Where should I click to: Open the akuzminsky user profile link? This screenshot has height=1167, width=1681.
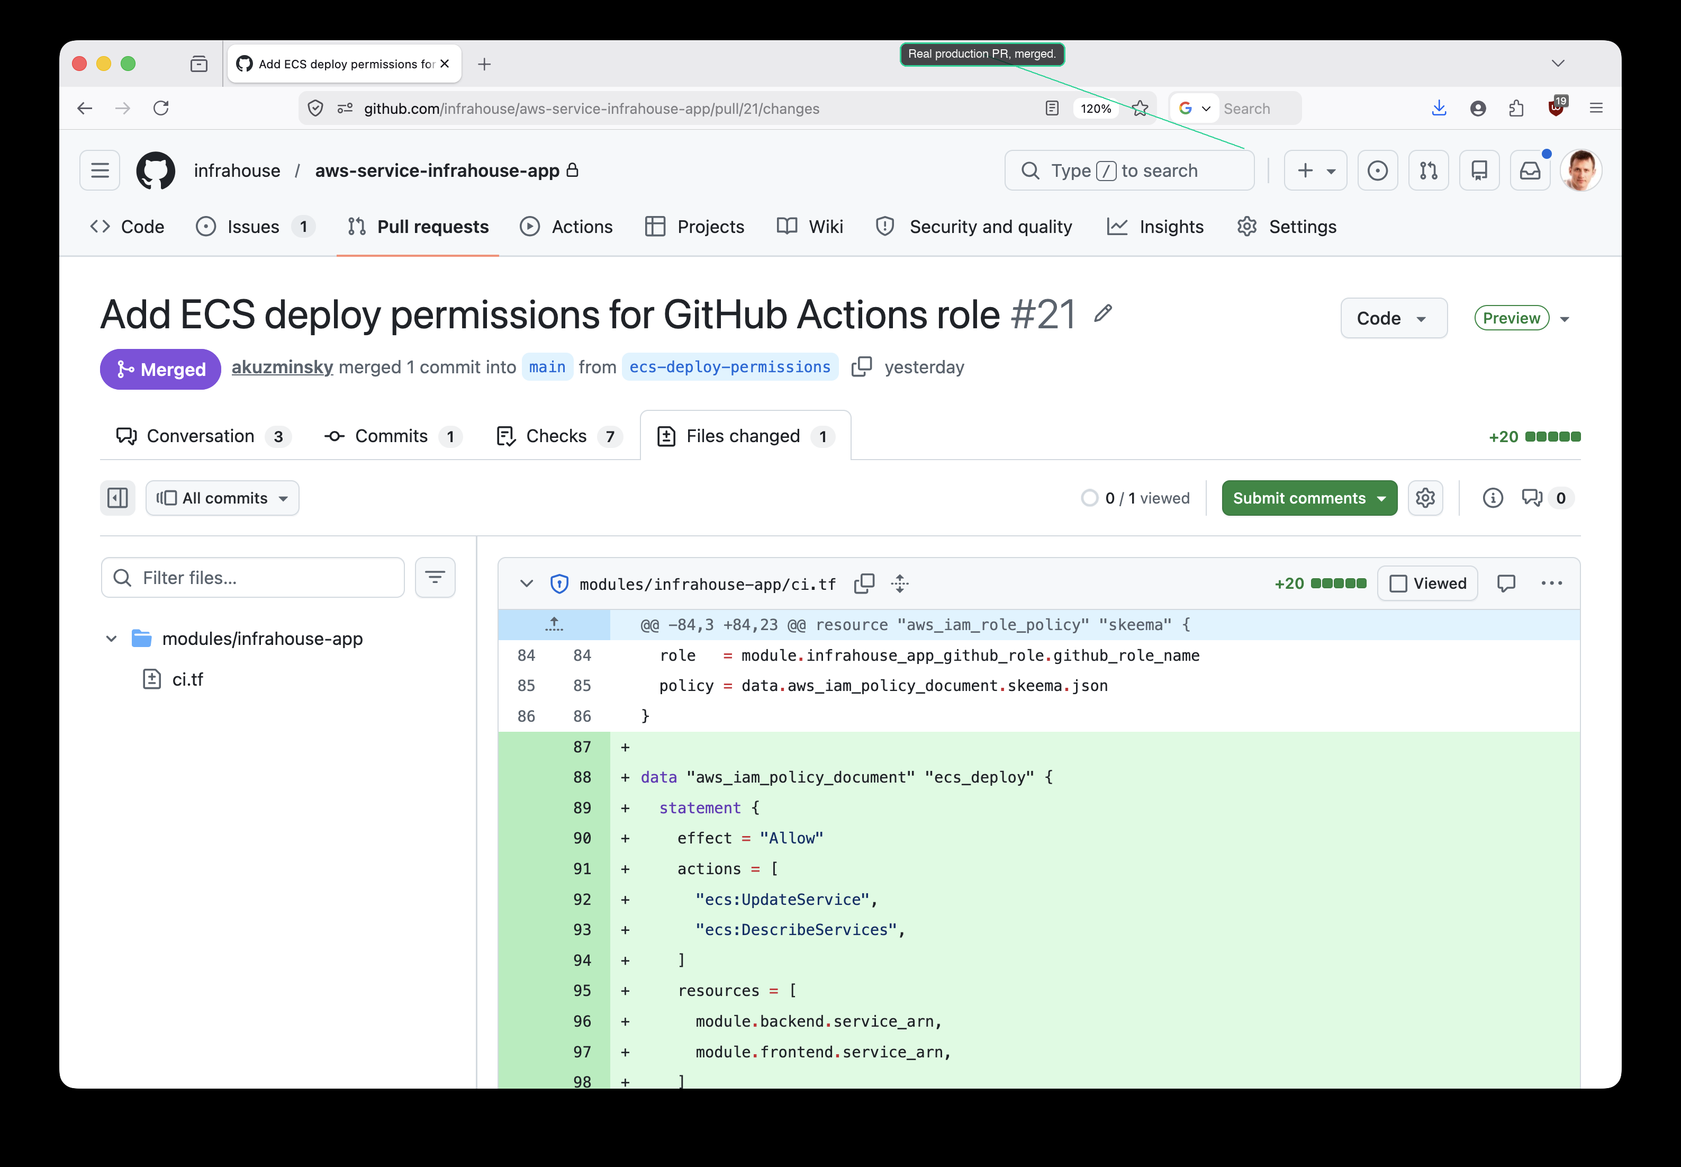282,366
